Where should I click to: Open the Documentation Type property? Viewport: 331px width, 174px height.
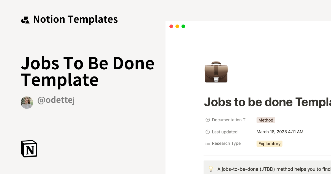point(230,120)
